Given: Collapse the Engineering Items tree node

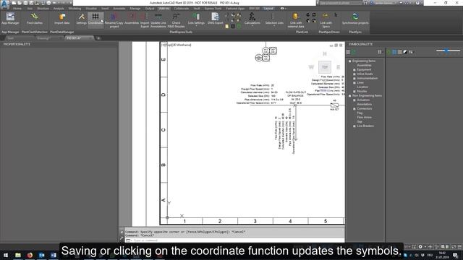Looking at the screenshot, I should (x=350, y=61).
